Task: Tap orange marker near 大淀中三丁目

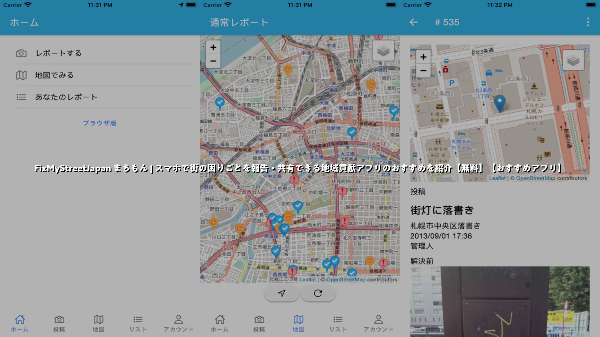Action: tap(288, 70)
